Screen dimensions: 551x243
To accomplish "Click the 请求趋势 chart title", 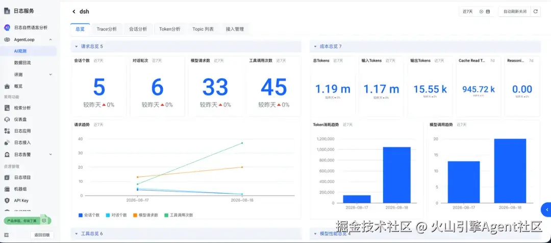I will (x=81, y=124).
